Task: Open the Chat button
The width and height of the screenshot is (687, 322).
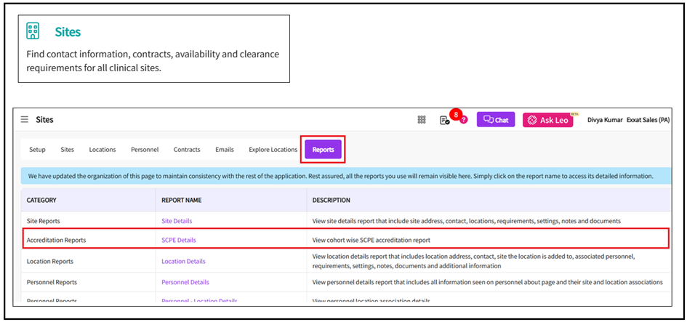Action: pos(496,120)
